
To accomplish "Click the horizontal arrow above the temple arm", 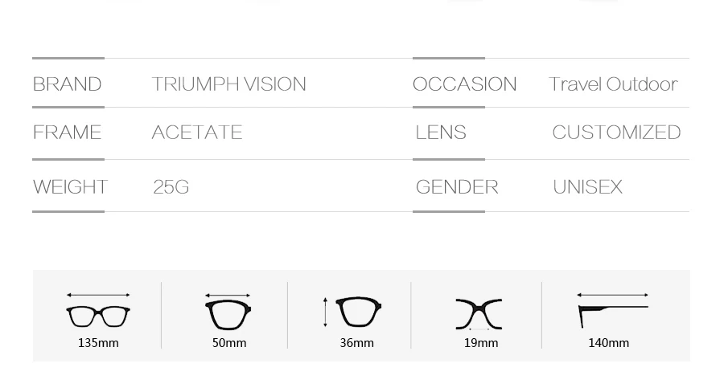I will (613, 294).
